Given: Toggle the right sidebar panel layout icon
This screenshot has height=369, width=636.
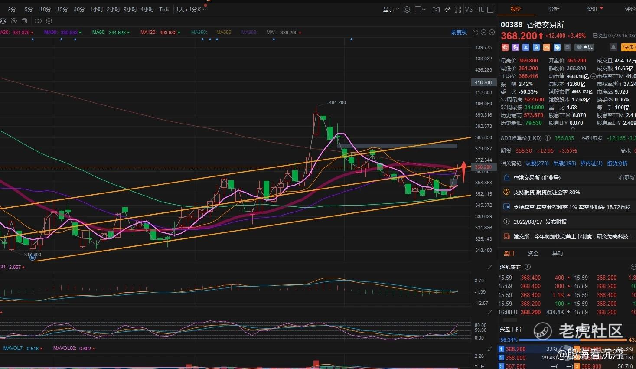Looking at the screenshot, I should coord(490,9).
